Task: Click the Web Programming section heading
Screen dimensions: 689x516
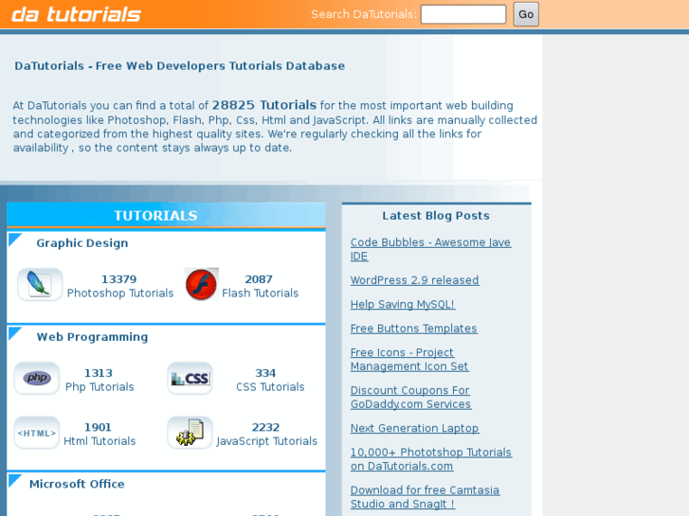Action: (x=92, y=337)
